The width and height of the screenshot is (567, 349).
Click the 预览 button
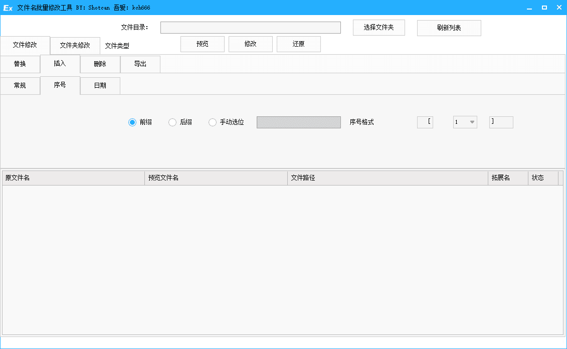pos(203,44)
